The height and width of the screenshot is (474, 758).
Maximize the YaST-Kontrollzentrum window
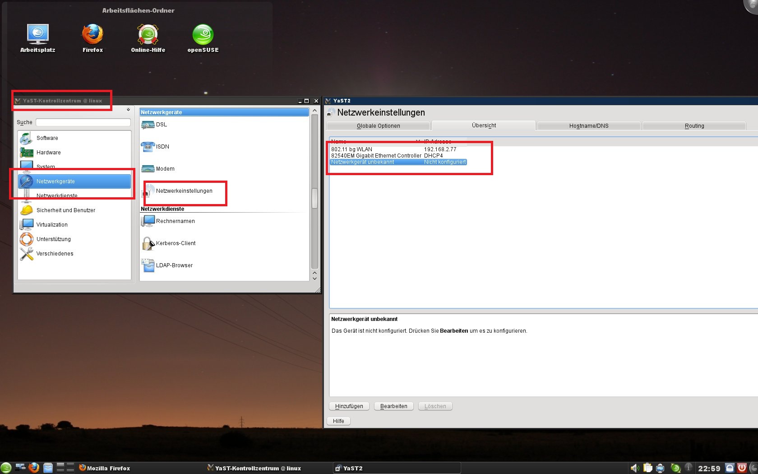307,101
